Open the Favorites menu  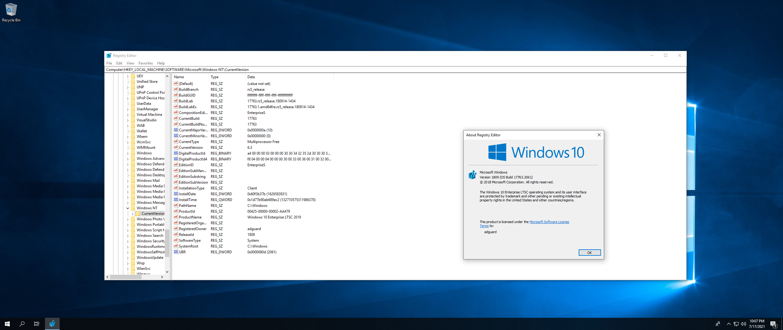point(146,63)
